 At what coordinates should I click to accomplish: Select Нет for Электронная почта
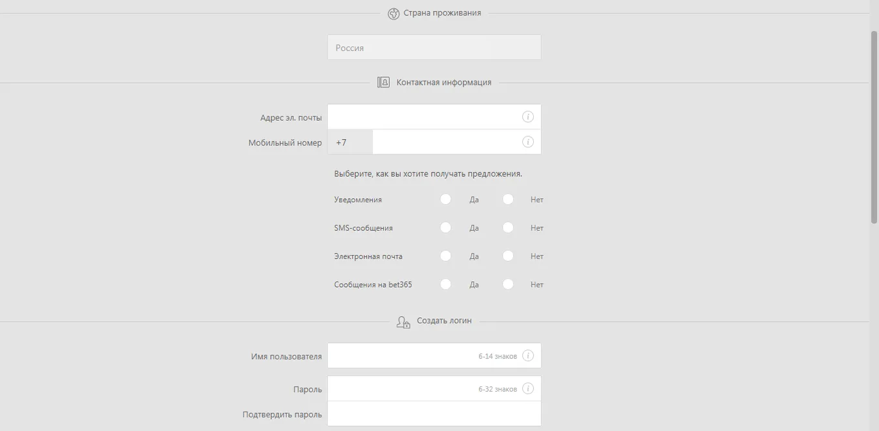[508, 256]
